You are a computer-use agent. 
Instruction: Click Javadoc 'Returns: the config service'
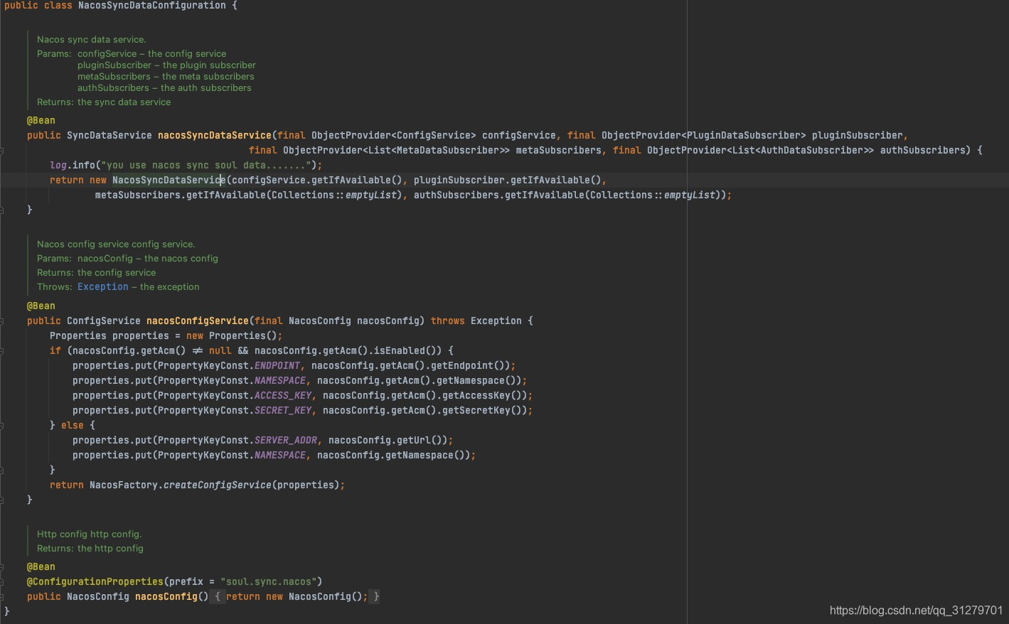click(x=97, y=272)
